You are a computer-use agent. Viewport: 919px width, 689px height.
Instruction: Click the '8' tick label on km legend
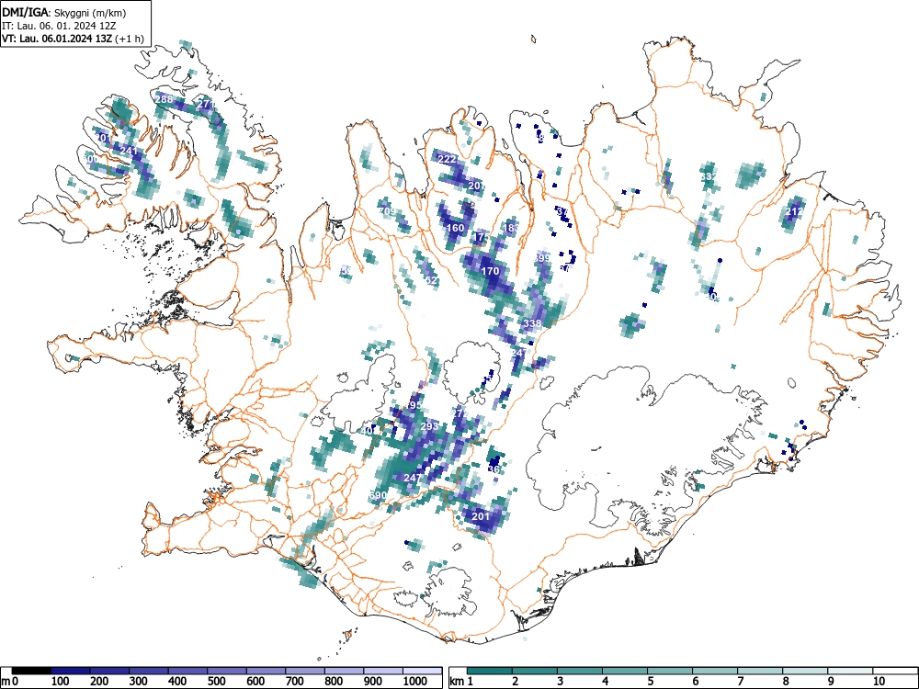click(786, 682)
